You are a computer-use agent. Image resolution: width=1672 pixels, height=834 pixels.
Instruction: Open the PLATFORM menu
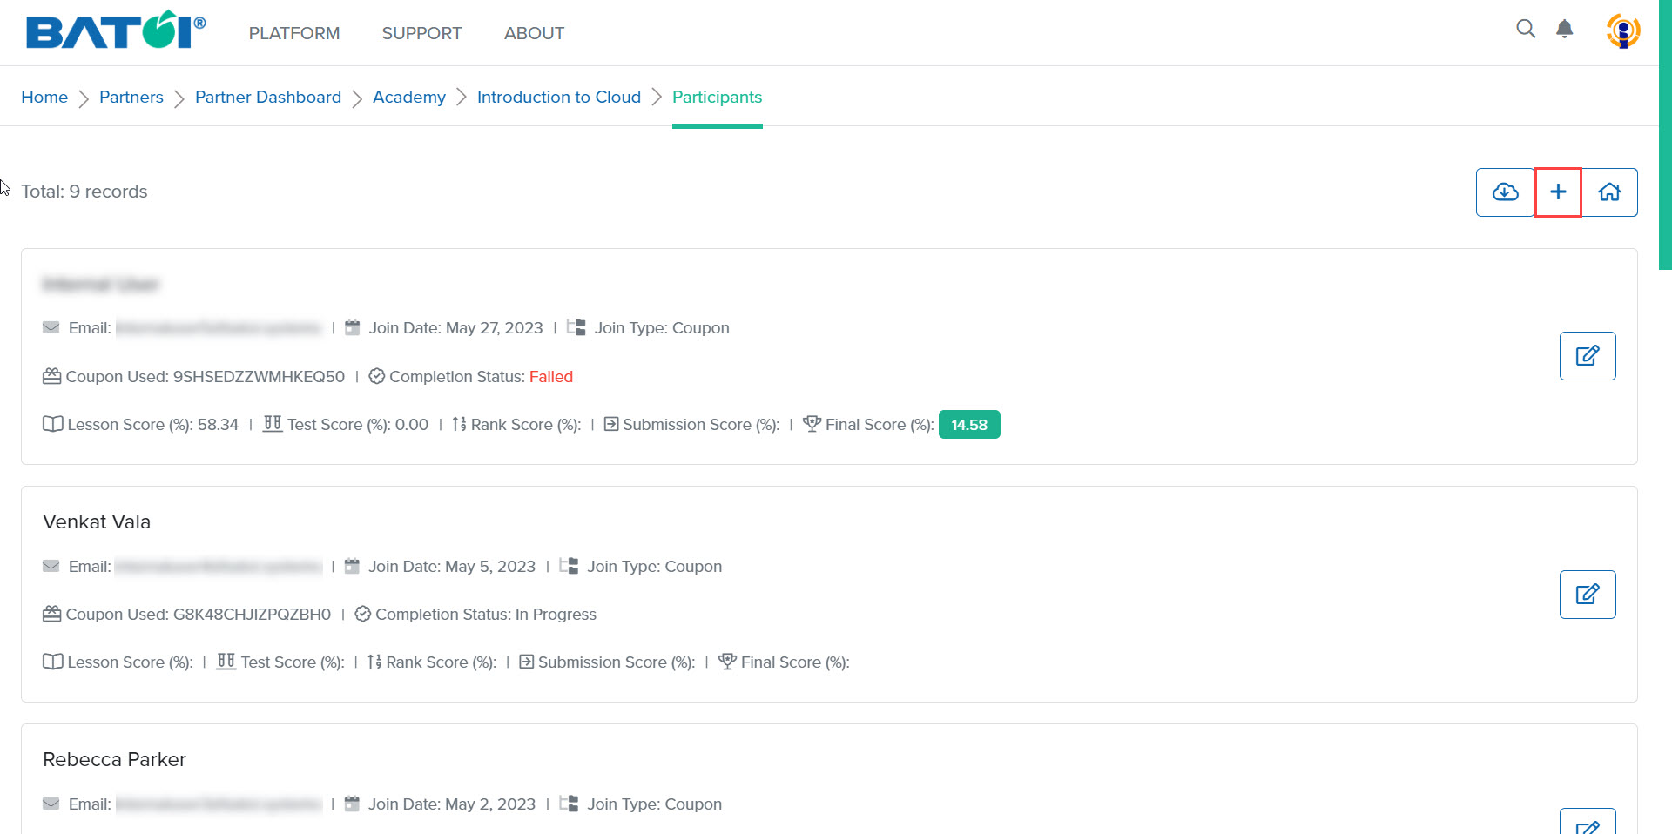[x=294, y=33]
